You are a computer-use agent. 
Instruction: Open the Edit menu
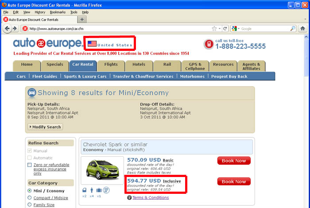(15, 12)
